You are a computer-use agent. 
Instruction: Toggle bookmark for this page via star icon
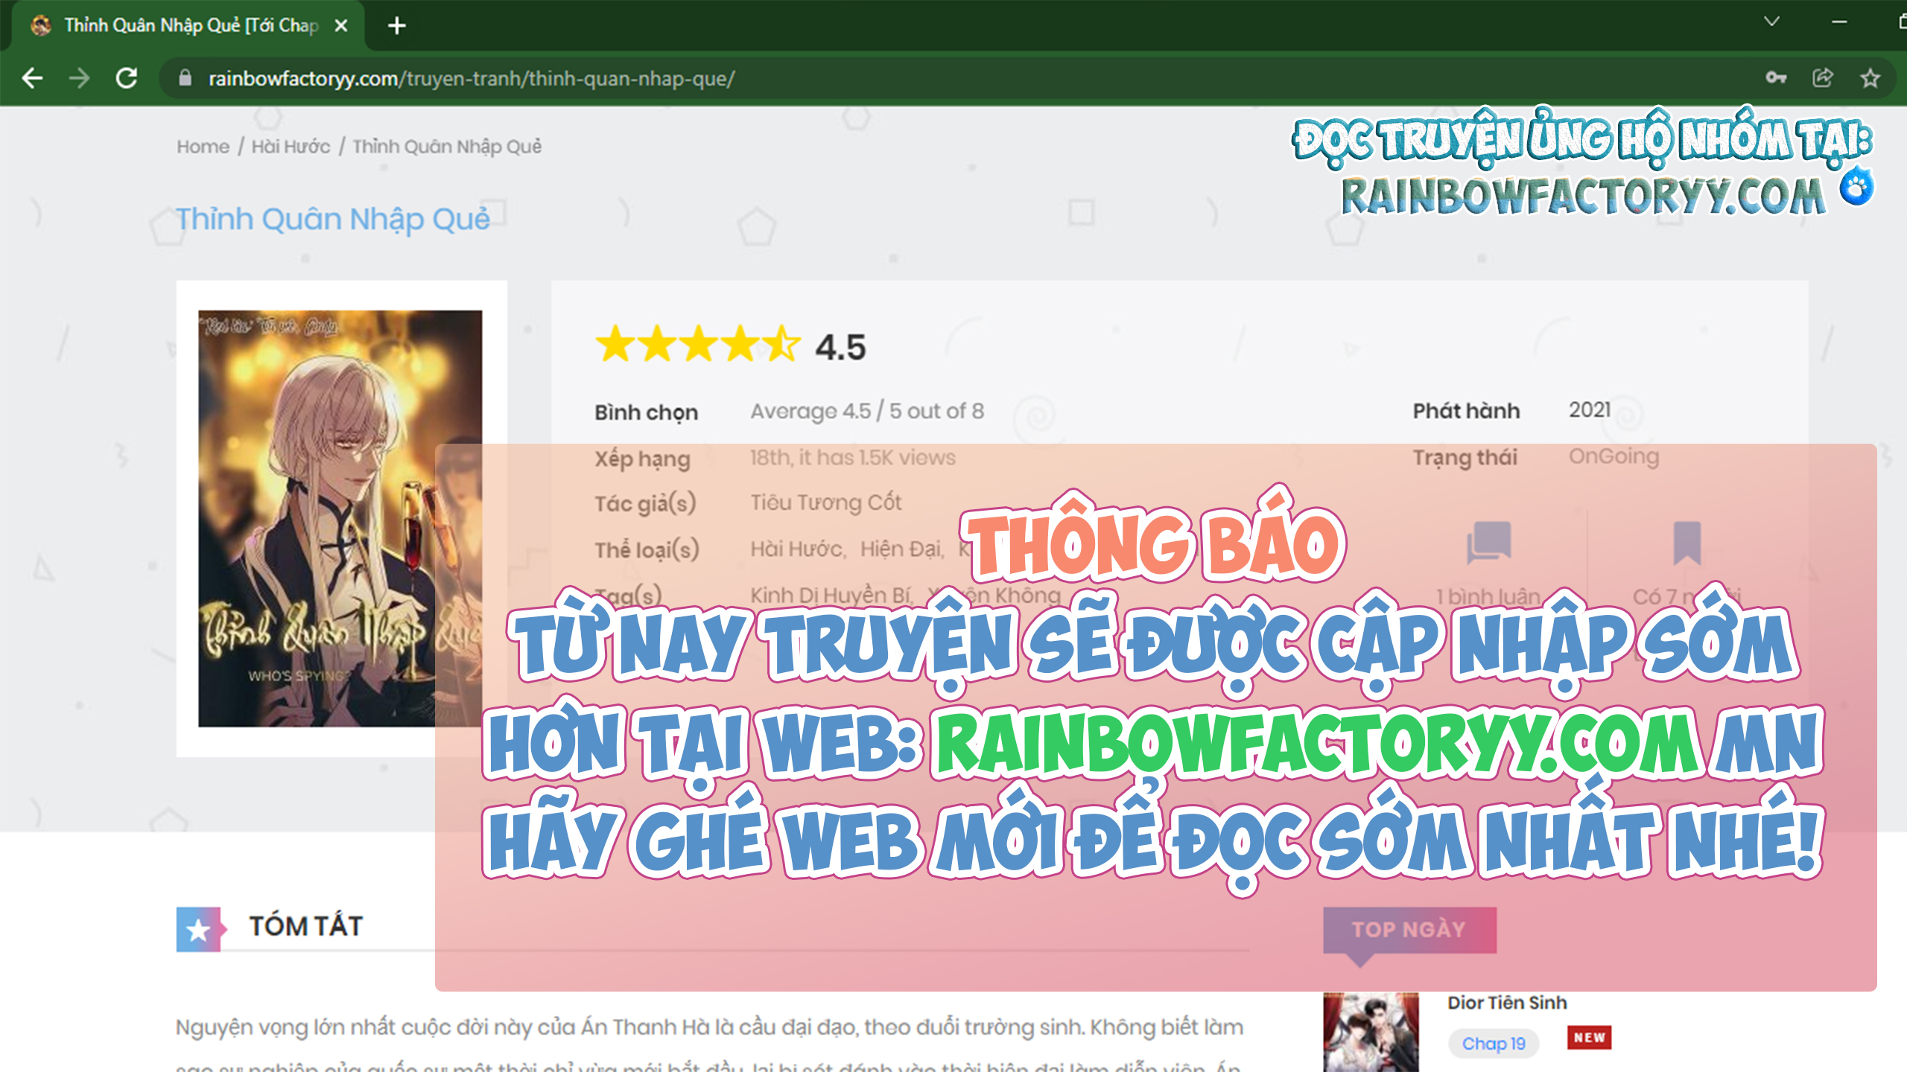1871,77
